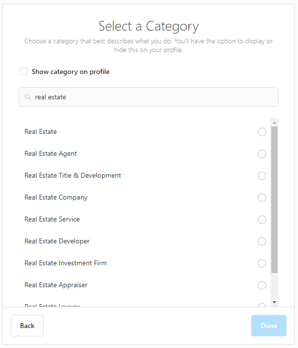Click the Real Estate Company list label
The image size is (298, 348).
point(56,198)
